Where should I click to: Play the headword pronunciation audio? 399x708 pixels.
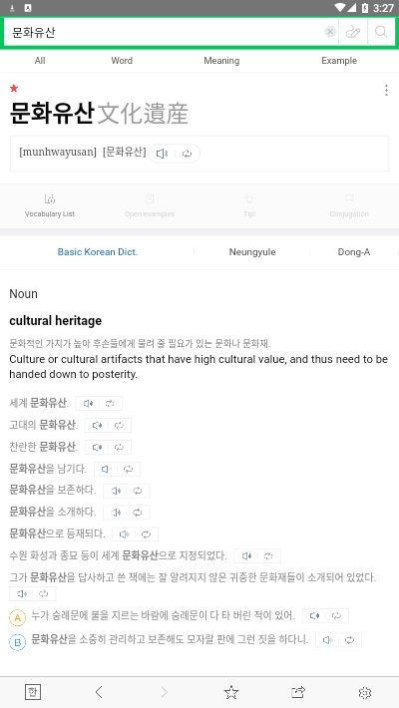click(163, 154)
